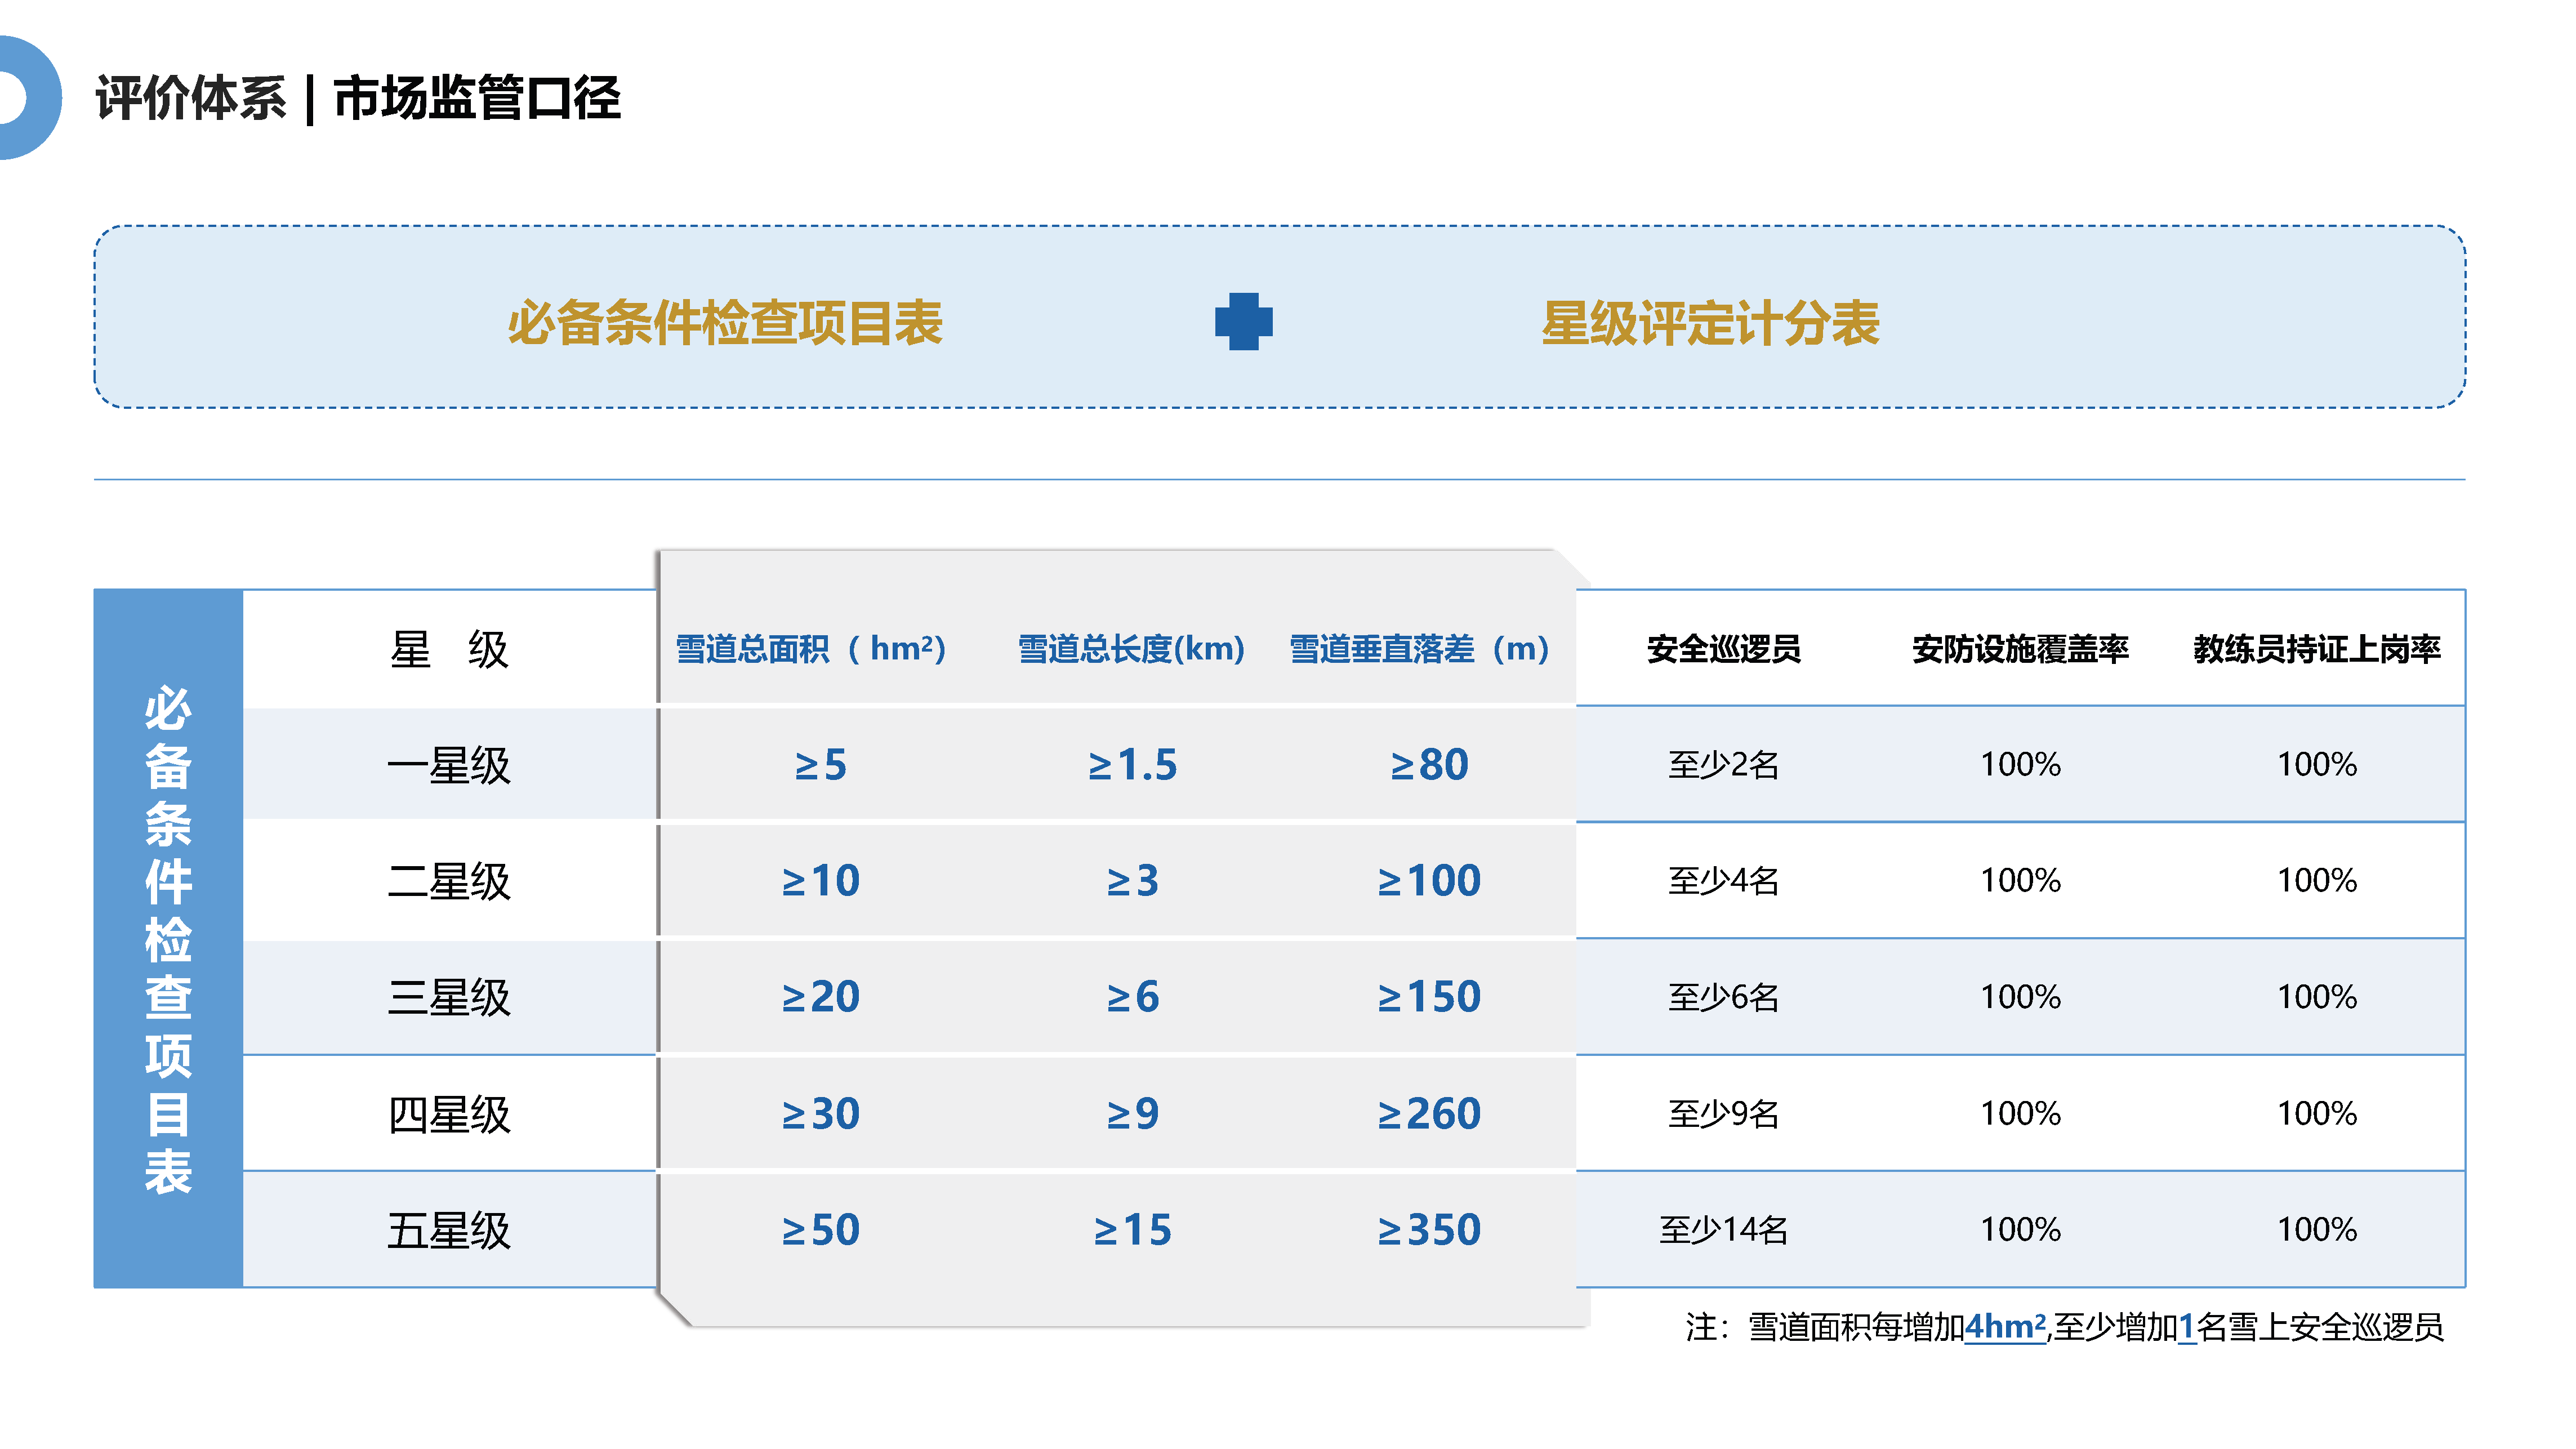Click the 至少9名 patrol cell

[x=1723, y=1114]
